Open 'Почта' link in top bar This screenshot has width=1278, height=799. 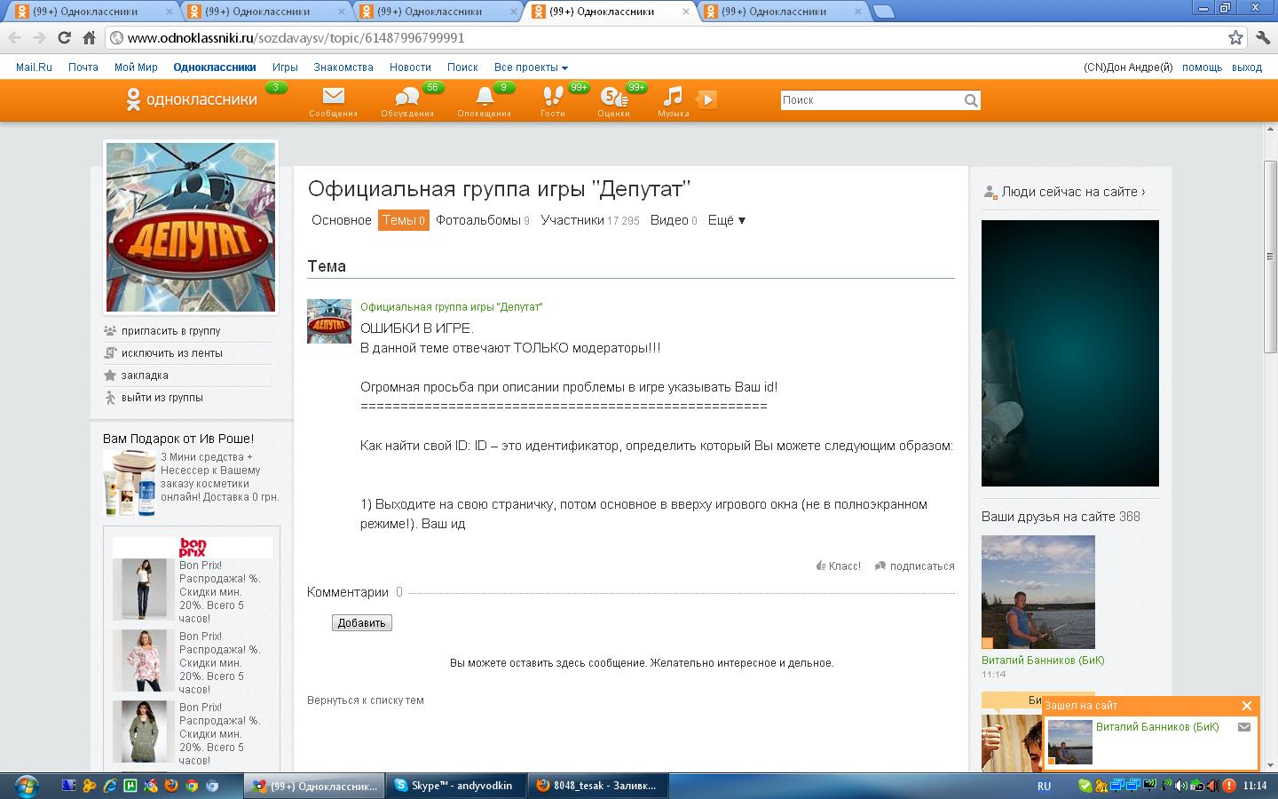coord(83,67)
